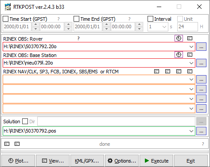Expand third NAV/CLK file dropdown
Image resolution: width=210 pixels, height=167 pixels.
[191, 99]
